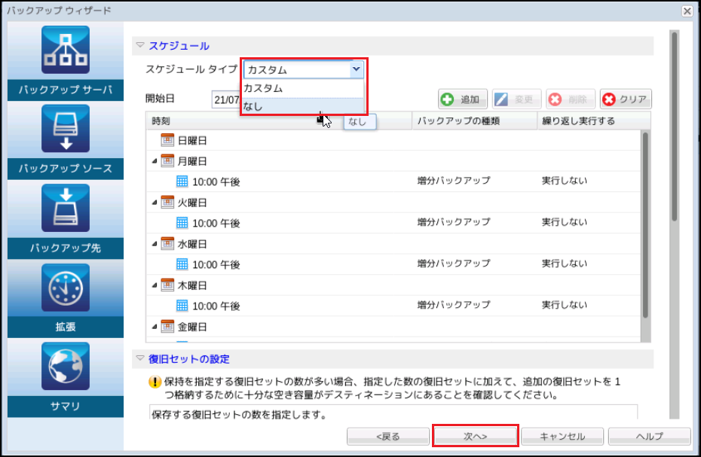This screenshot has height=457, width=701.
Task: Collapse the 水曜日 tree node
Action: (155, 244)
